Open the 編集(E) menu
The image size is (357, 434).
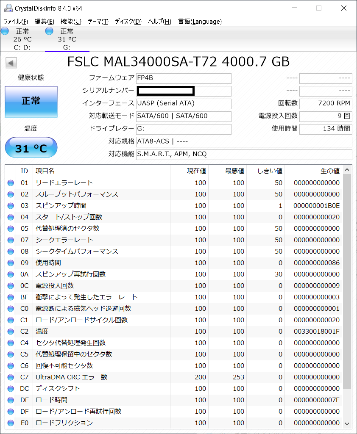coord(45,22)
